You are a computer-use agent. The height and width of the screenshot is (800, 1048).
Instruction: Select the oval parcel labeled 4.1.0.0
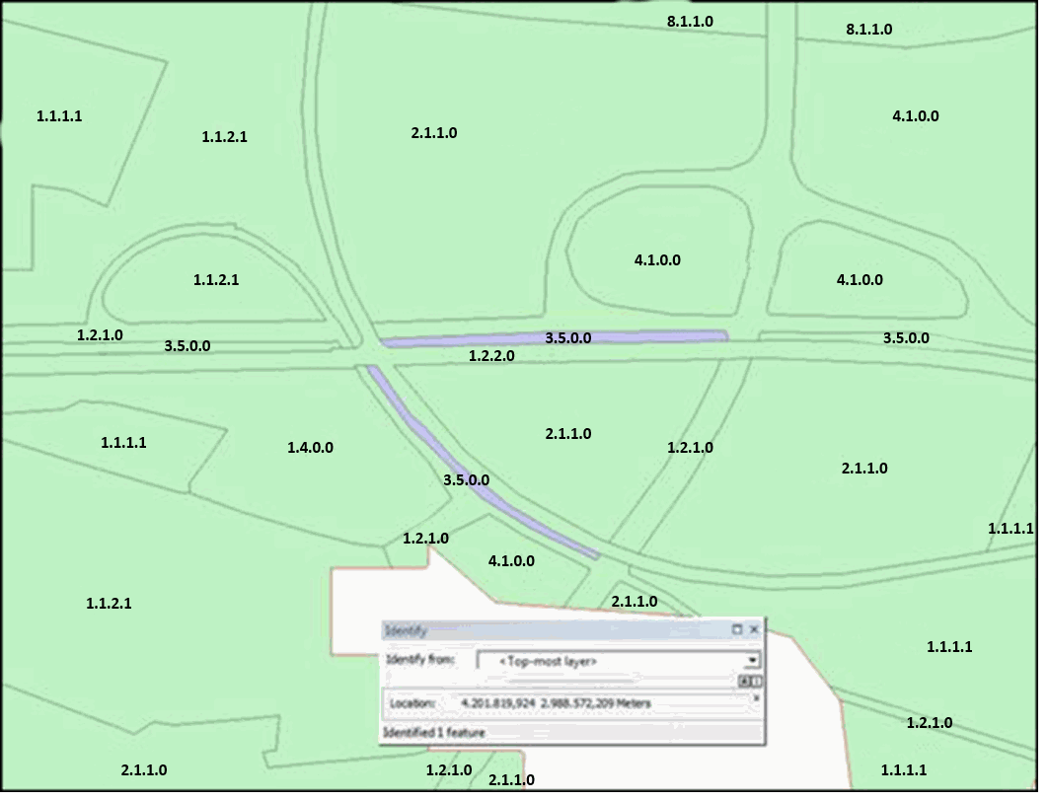[657, 260]
